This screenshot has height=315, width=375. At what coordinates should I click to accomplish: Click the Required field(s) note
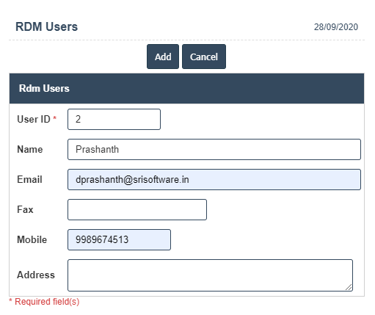(x=44, y=302)
